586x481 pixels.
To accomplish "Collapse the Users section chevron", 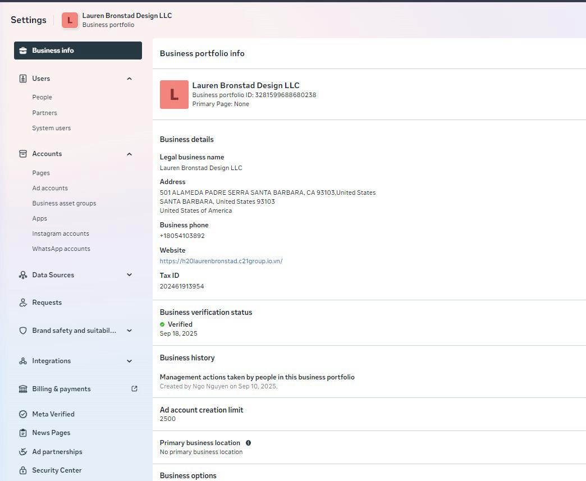I will pyautogui.click(x=129, y=79).
